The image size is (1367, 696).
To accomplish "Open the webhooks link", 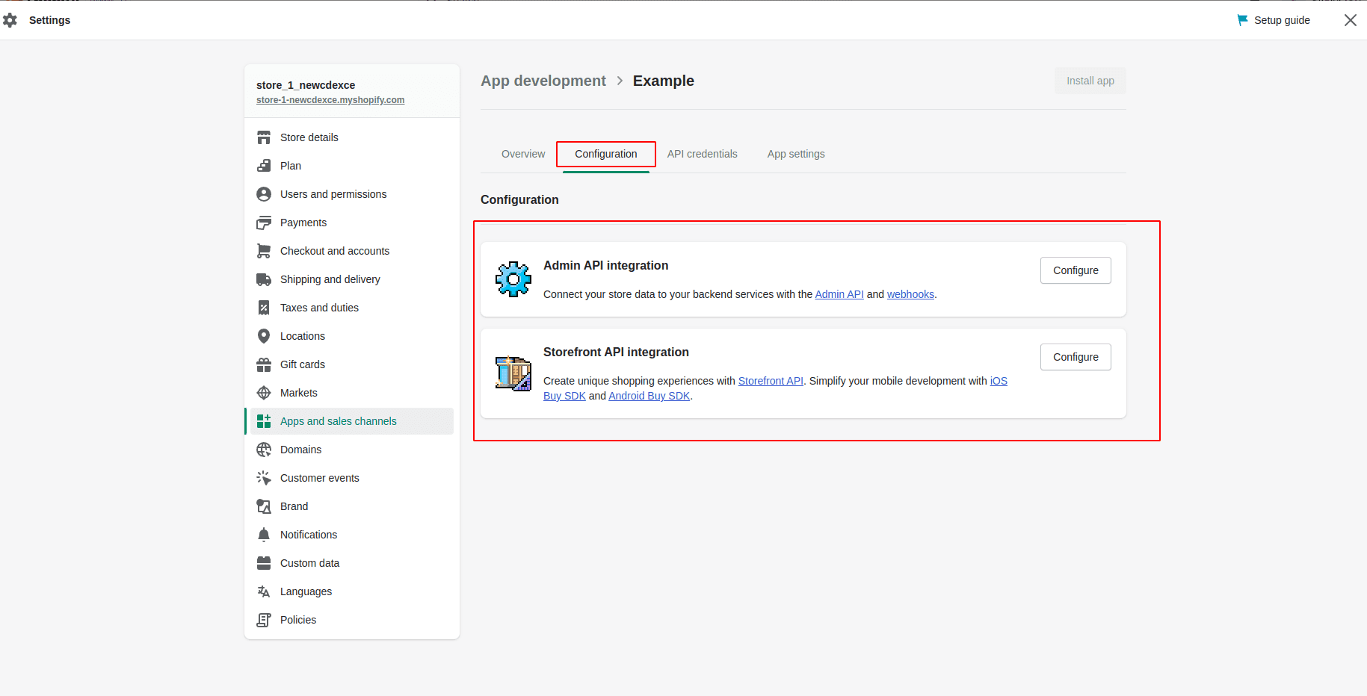I will tap(910, 294).
